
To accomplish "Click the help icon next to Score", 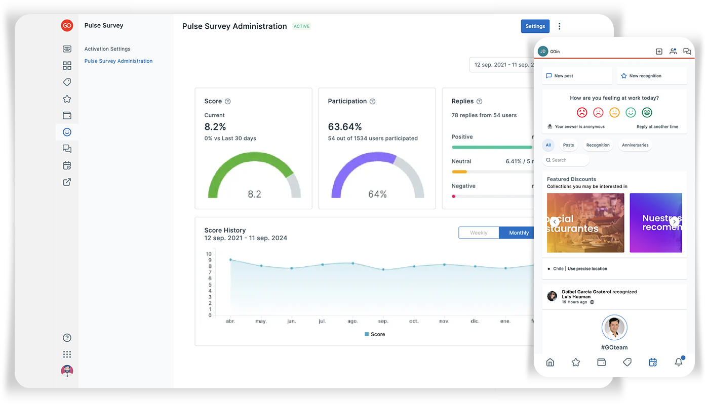I will point(228,101).
